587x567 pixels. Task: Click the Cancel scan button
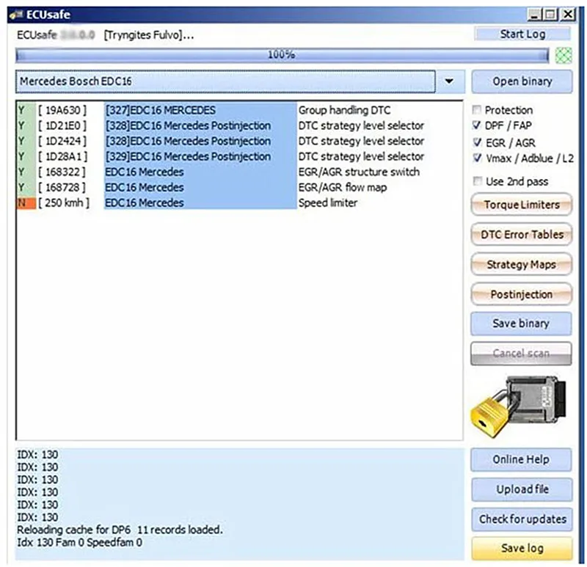point(521,354)
